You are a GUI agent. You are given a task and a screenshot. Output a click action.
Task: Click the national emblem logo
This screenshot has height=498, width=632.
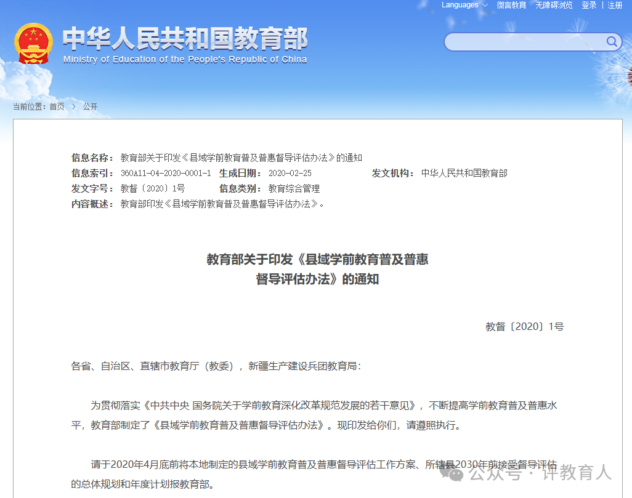33,44
